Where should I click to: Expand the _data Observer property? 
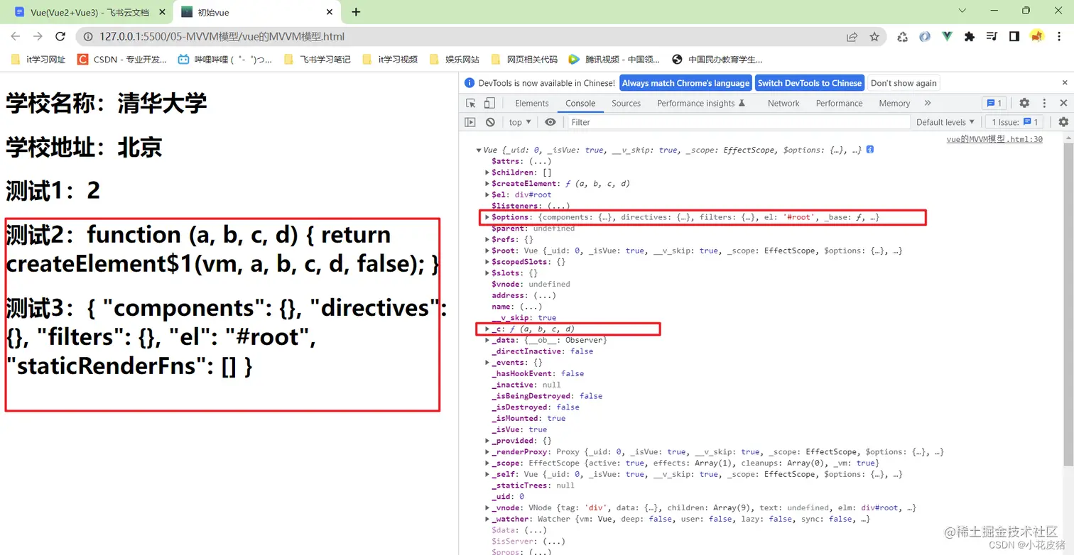(487, 340)
